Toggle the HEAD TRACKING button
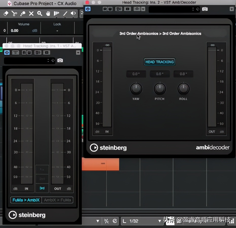Viewport: 236px width, 228px height. [159, 62]
